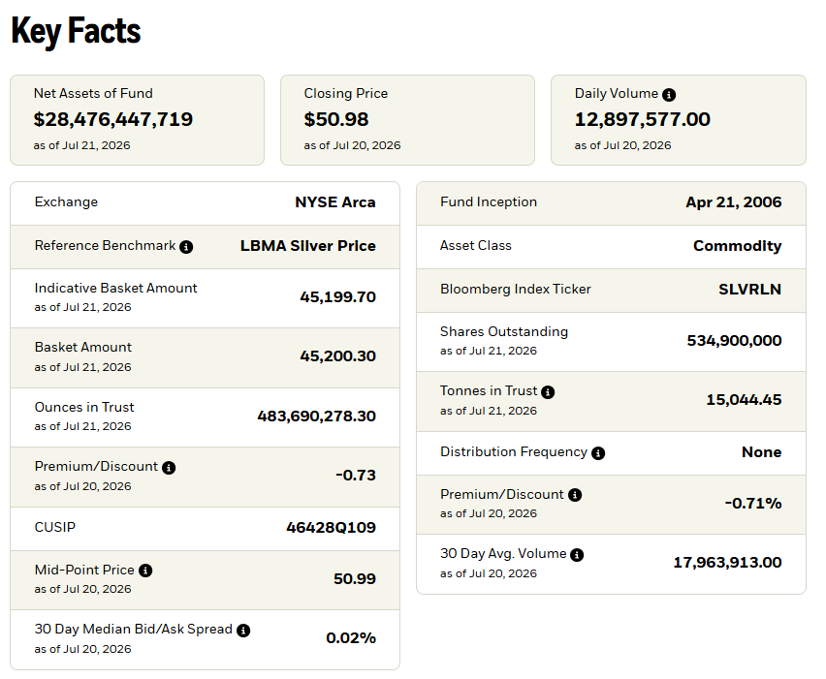Screen dimensions: 826x679
Task: Select the Closing Price value $50.98
Action: click(336, 119)
